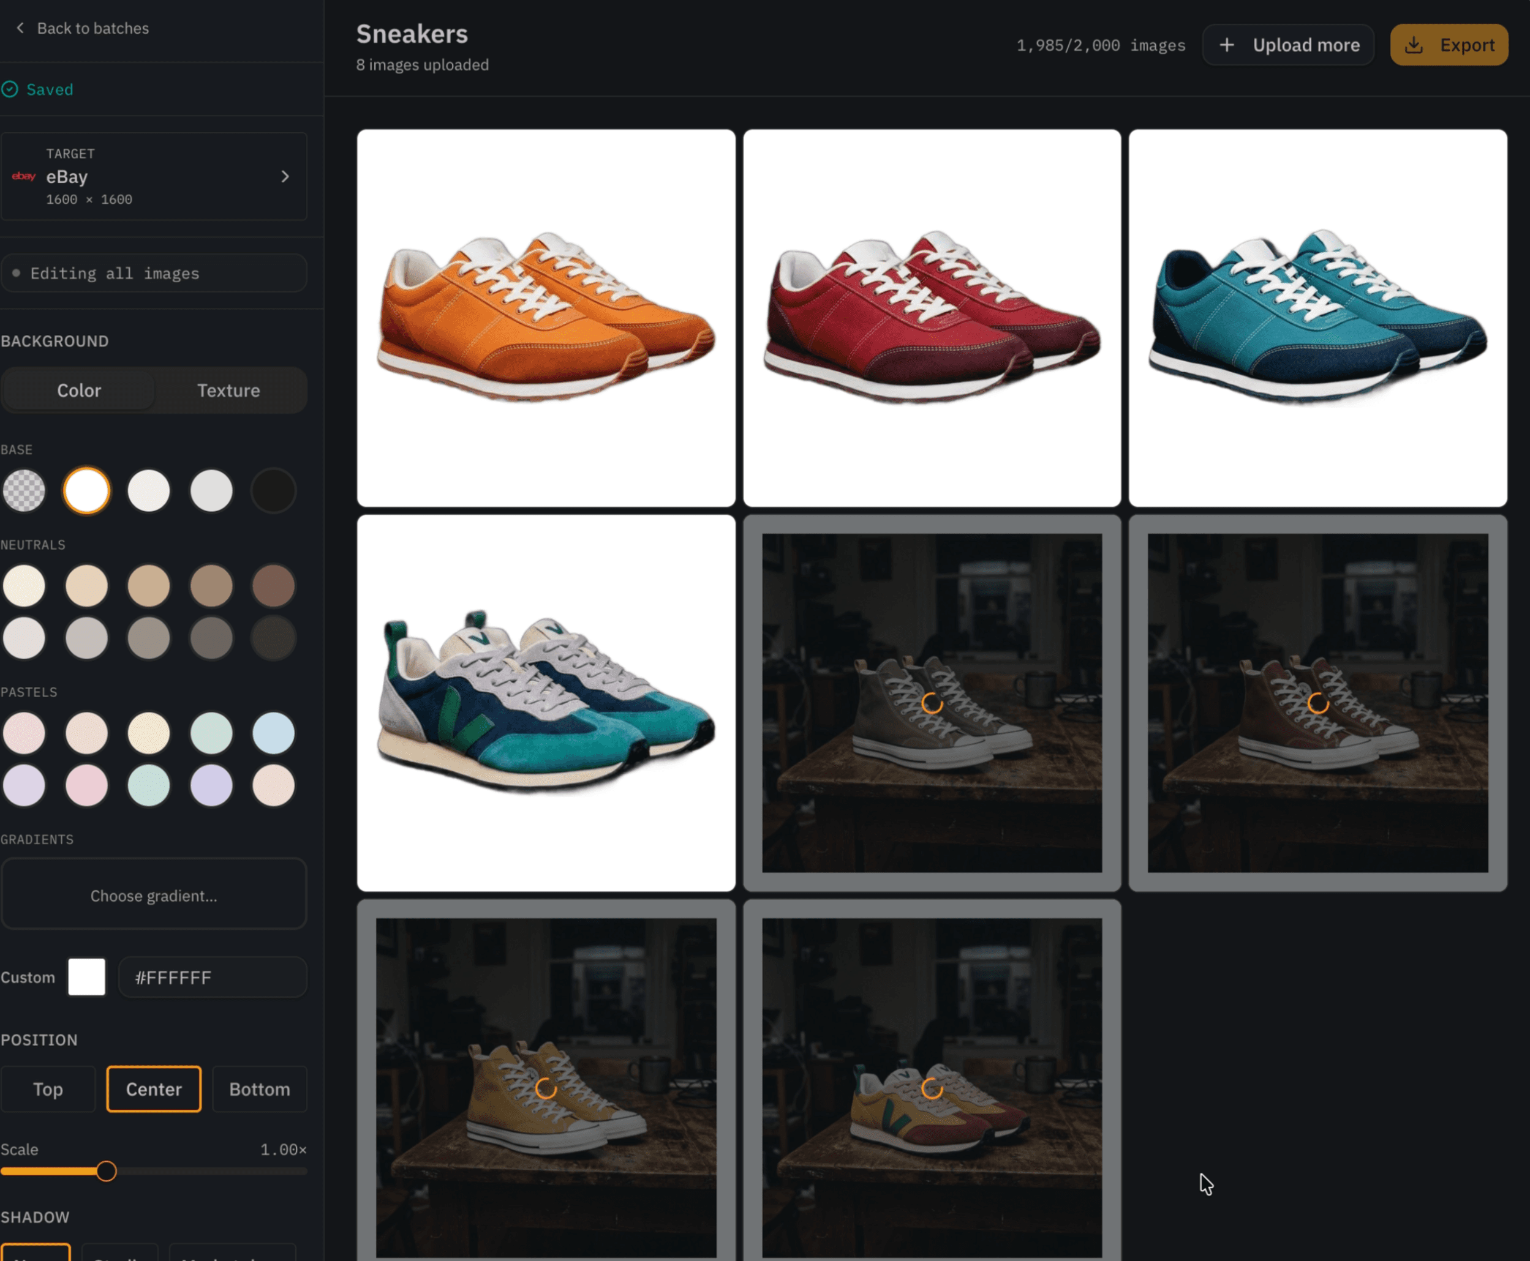
Task: Click the 1,985/2,000 images counter
Action: [1101, 45]
